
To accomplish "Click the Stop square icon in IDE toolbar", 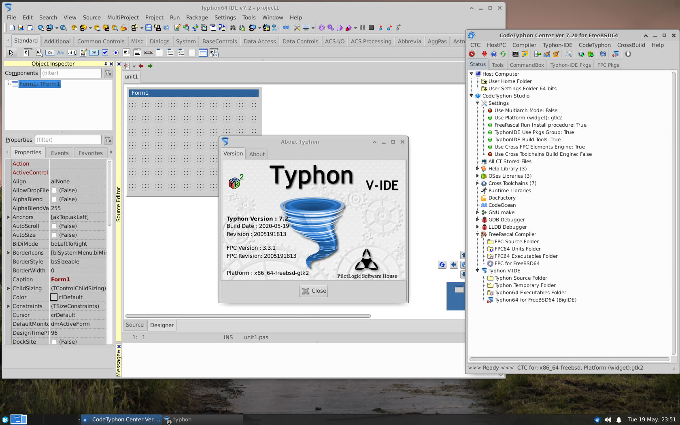I will [371, 28].
